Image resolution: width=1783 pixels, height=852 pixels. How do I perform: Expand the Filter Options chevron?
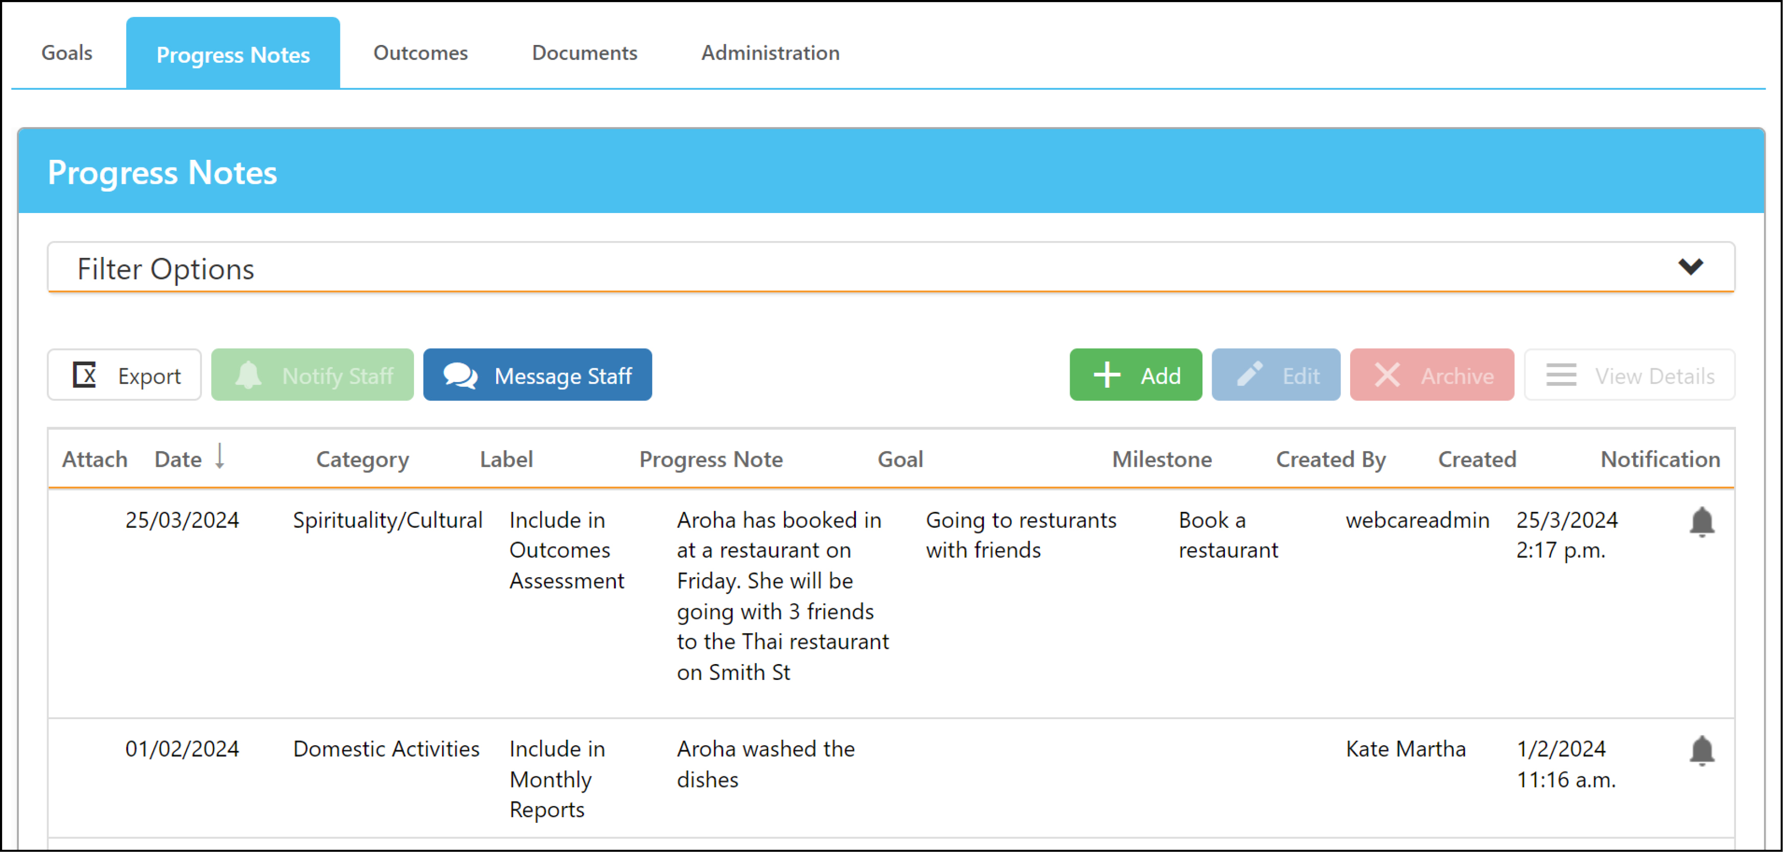[1691, 267]
